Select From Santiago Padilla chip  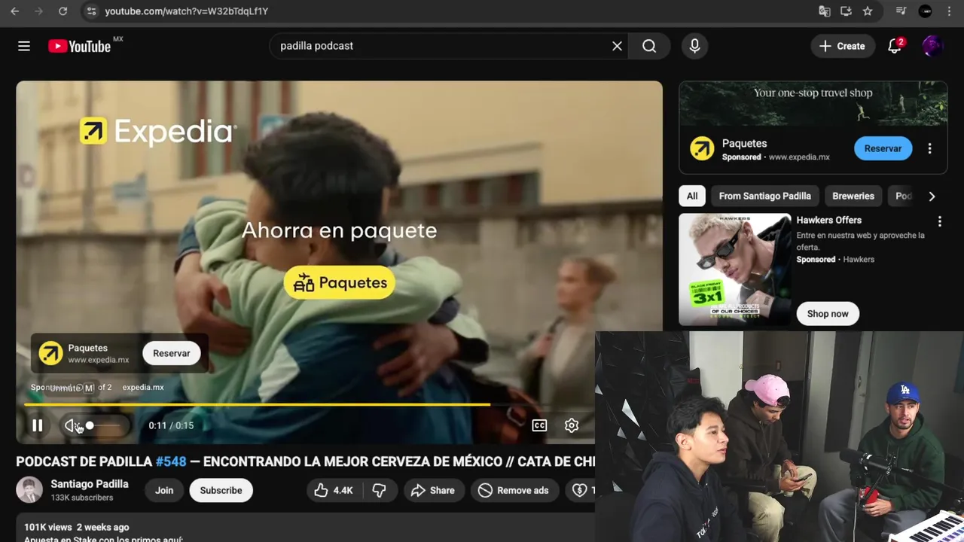[x=764, y=196]
